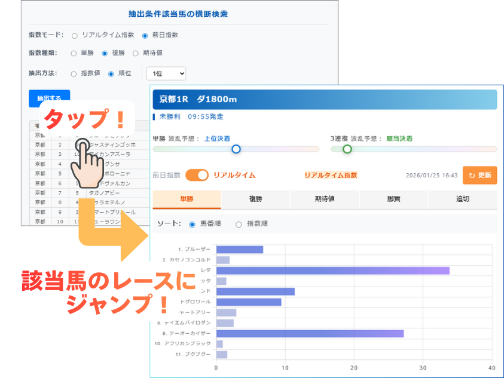Pick 指数値 extraction method
Screen dimensions: 504x378
point(74,74)
